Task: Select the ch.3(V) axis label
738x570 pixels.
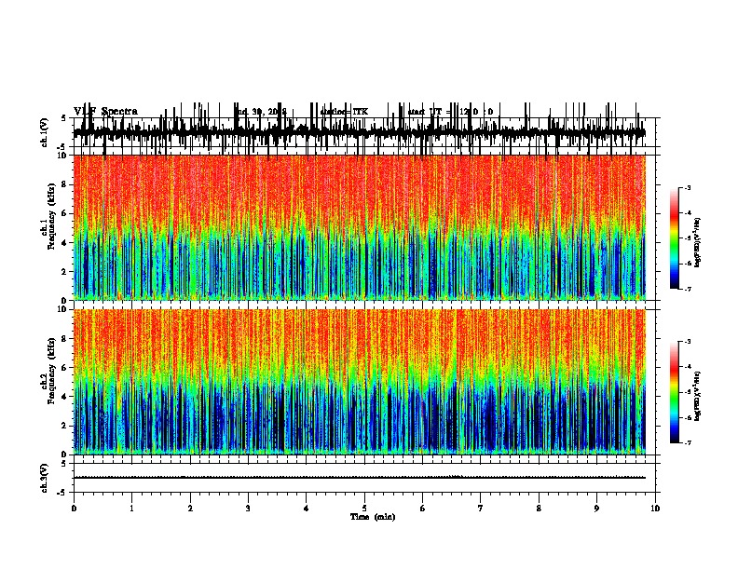Action: [x=45, y=478]
